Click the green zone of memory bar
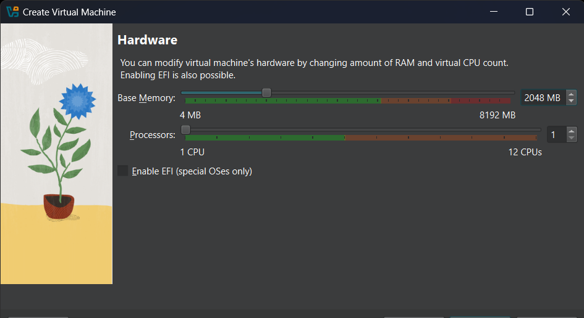Viewport: 584px width, 318px height. tap(283, 100)
